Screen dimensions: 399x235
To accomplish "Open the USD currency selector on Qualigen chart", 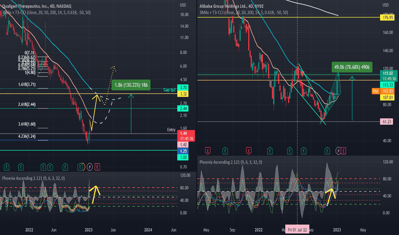I will point(183,5).
